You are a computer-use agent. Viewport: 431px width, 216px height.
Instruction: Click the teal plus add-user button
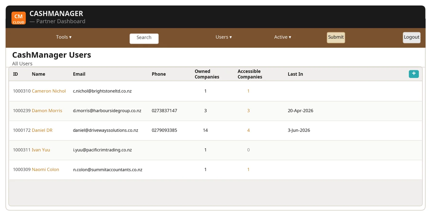(414, 74)
